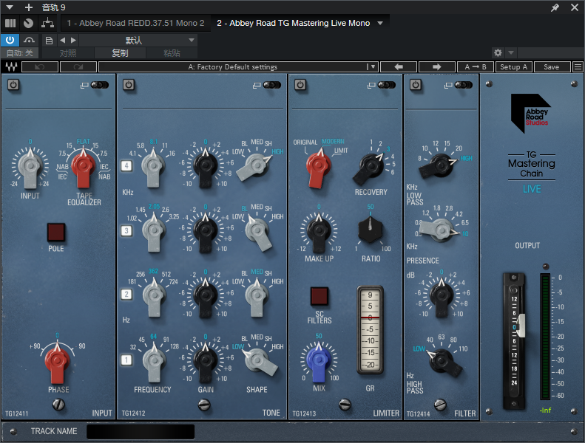585x443 pixels.
Task: Click the red TAPE EQUALIZER knob
Action: 83,167
